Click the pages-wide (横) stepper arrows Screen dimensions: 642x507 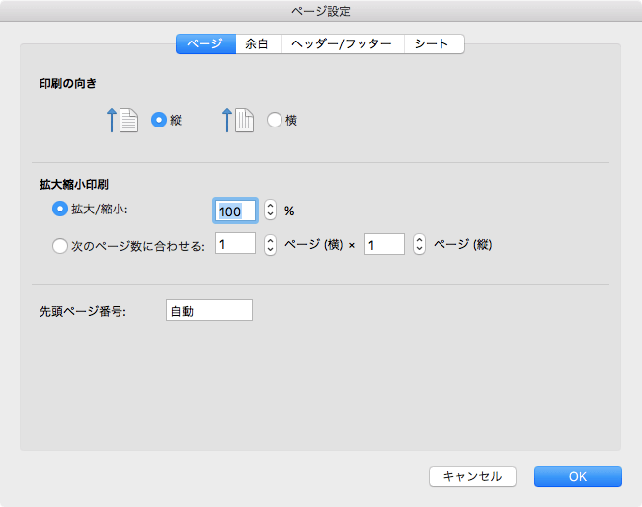[x=270, y=244]
